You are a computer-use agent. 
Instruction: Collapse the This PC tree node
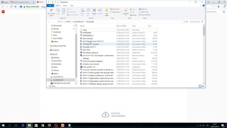coord(48,54)
